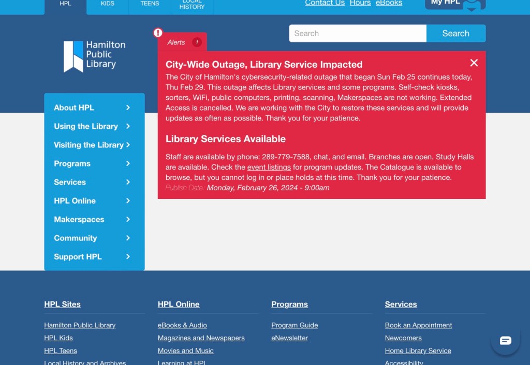Open the Contact Us link
The height and width of the screenshot is (365, 530).
point(325,3)
